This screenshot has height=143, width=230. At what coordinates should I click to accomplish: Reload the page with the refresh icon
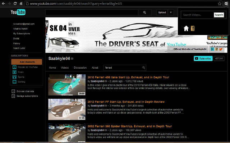(x=15, y=4)
